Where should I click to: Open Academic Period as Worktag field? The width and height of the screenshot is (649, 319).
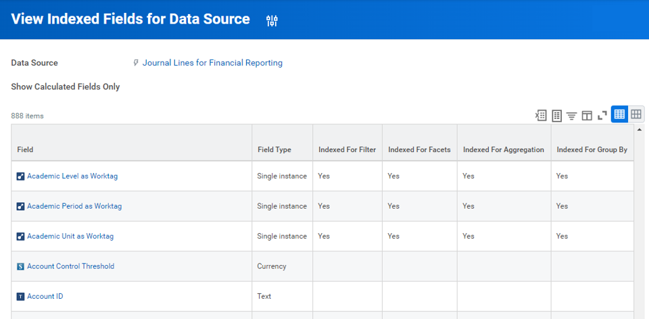tap(74, 206)
